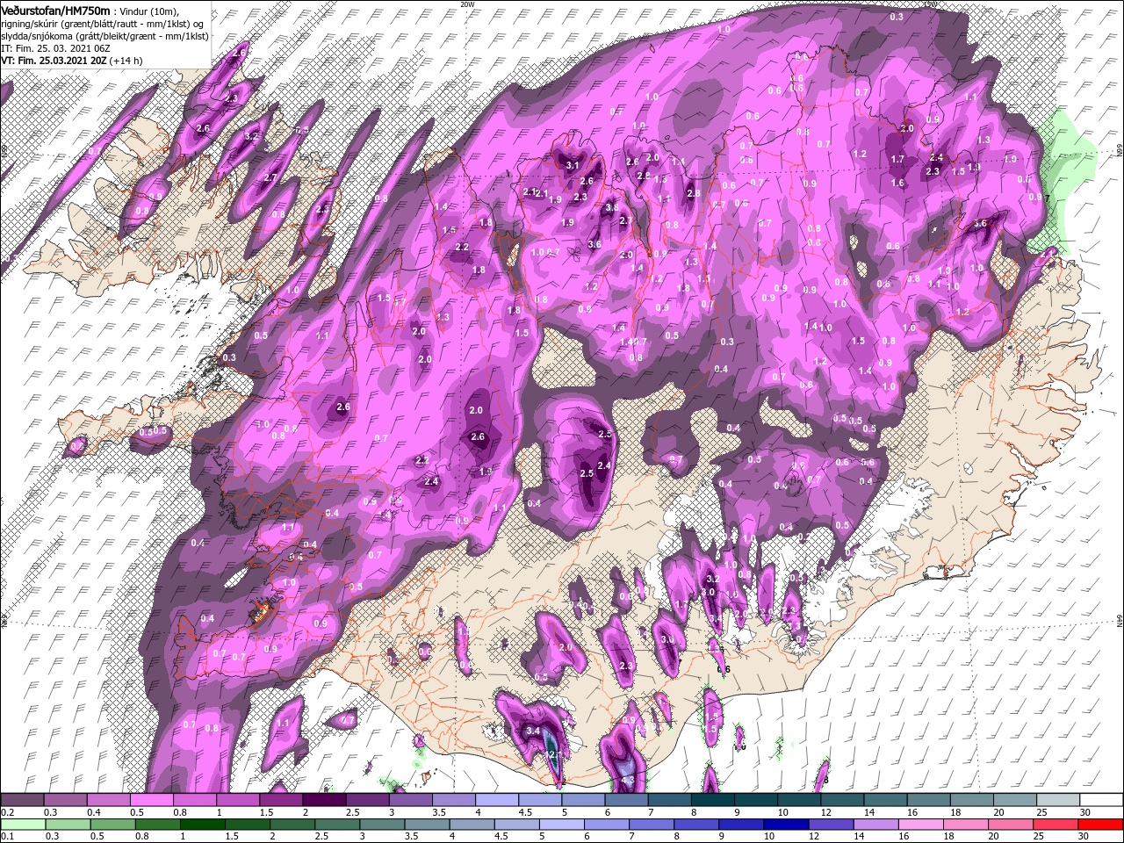Click the title text Veðurstofan/HM750m

(x=56, y=10)
